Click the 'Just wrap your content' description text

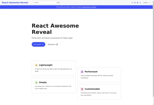coord(53,87)
